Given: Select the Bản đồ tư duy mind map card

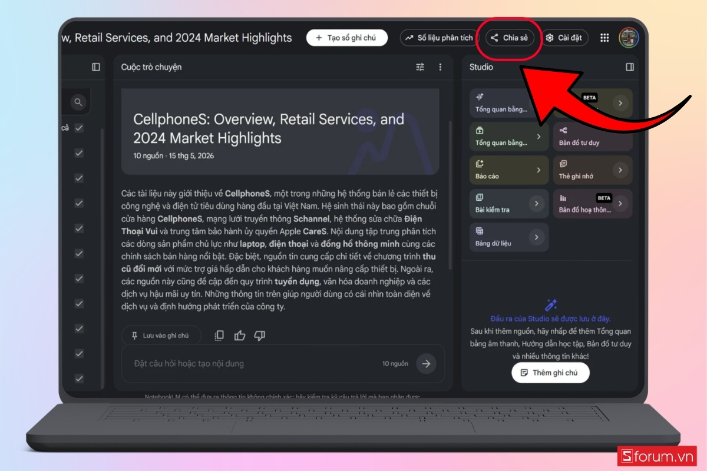Looking at the screenshot, I should (x=593, y=137).
